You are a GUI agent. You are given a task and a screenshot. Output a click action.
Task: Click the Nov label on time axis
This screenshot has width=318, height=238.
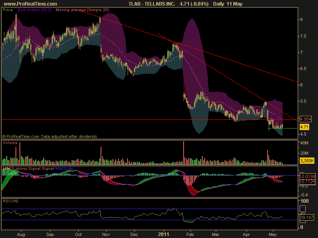(x=106, y=234)
